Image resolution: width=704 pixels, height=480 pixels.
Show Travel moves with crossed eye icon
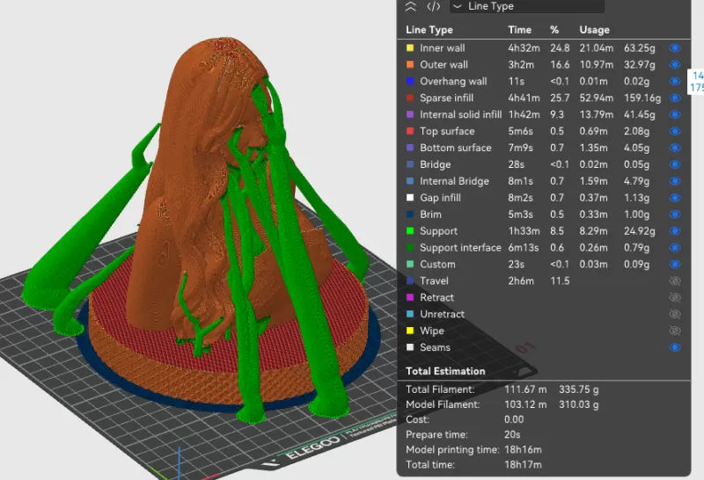click(x=675, y=280)
